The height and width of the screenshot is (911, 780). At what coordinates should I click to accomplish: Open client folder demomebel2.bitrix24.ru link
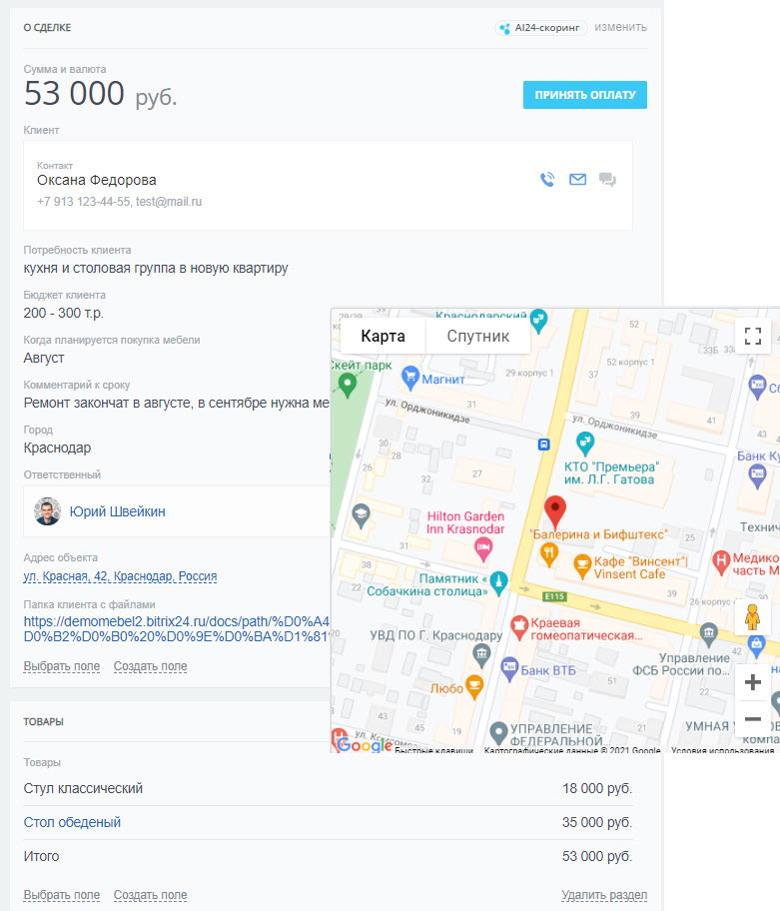177,628
